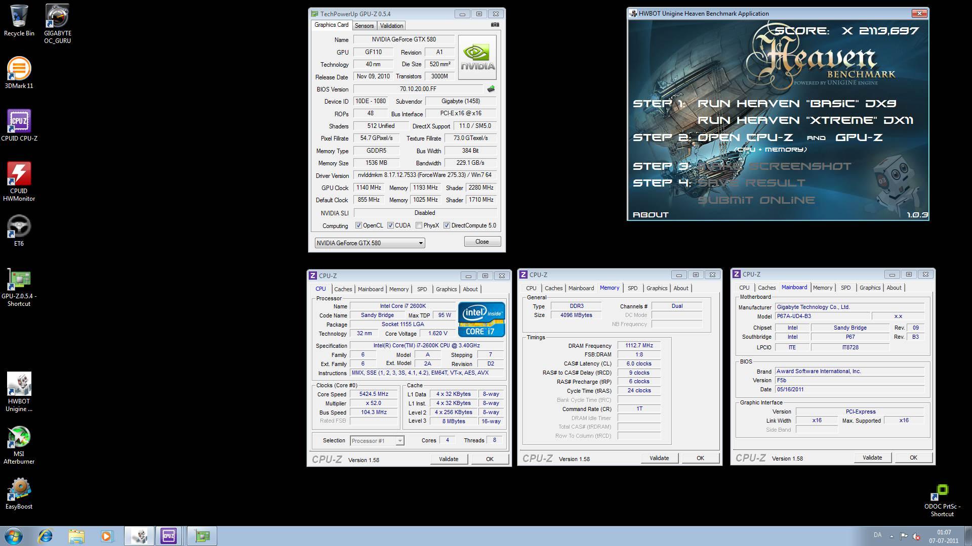
Task: Switch to HWBOT Heaven taskbar button
Action: [139, 536]
